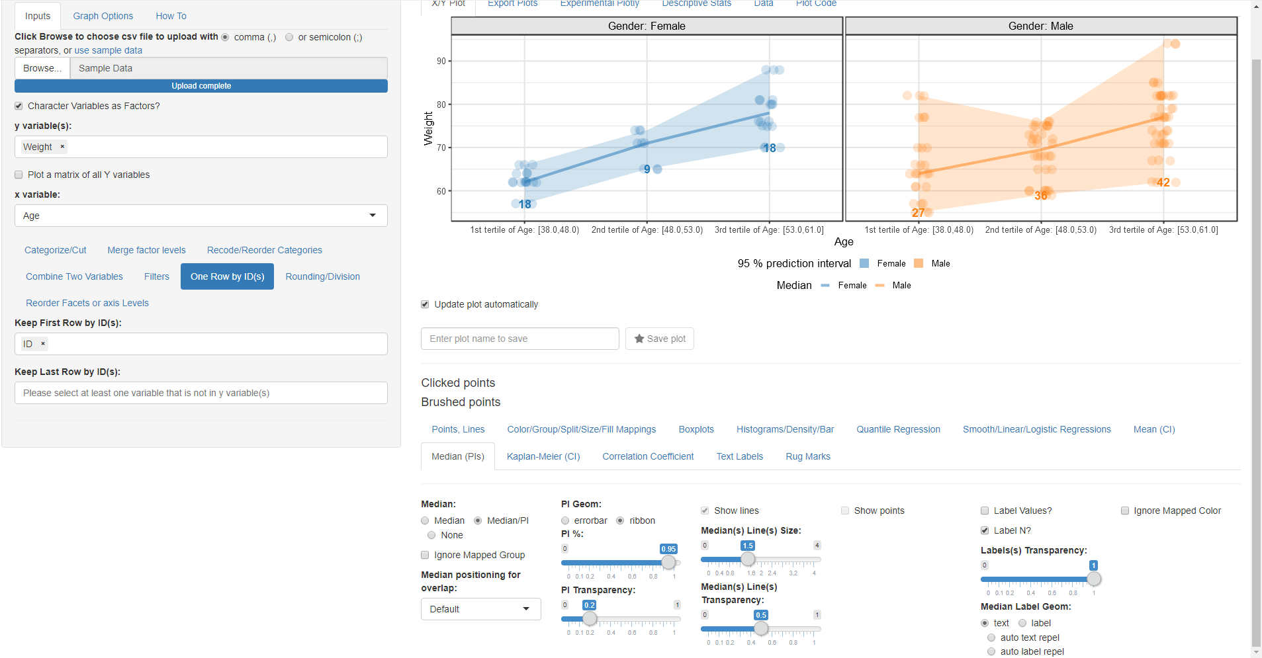Screen dimensions: 1262x658
Task: Open Filters tab
Action: pyautogui.click(x=157, y=276)
